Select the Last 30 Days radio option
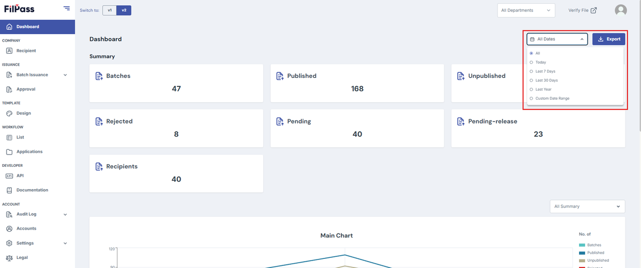The height and width of the screenshot is (268, 641). click(x=531, y=80)
